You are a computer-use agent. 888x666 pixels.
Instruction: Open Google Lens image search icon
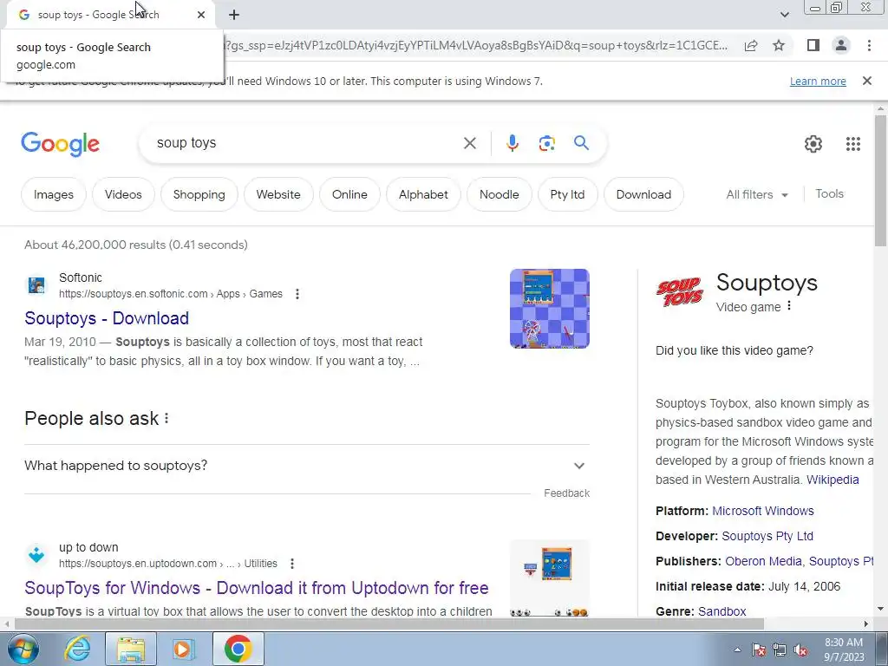click(x=546, y=143)
